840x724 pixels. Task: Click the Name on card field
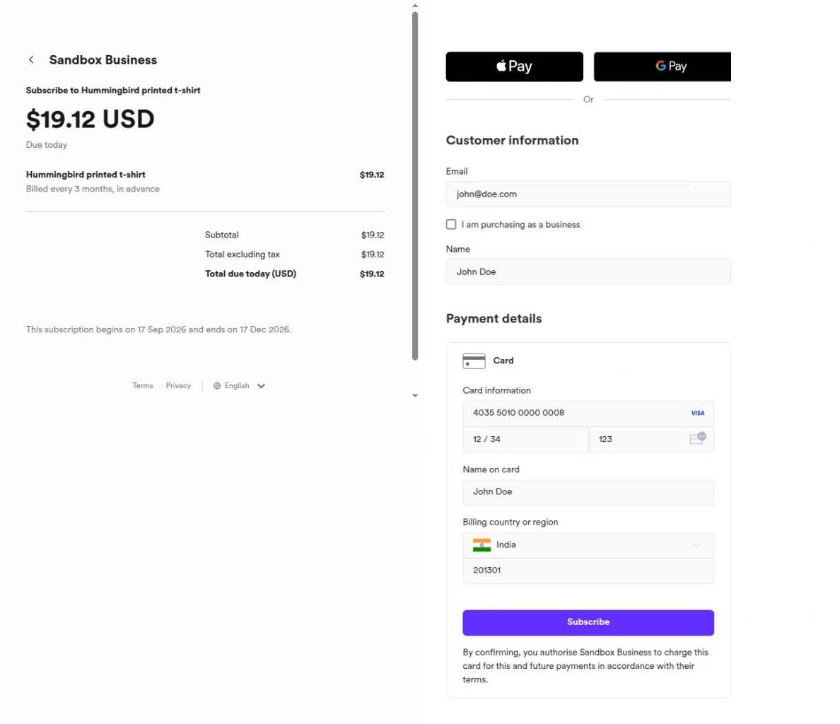pos(588,491)
